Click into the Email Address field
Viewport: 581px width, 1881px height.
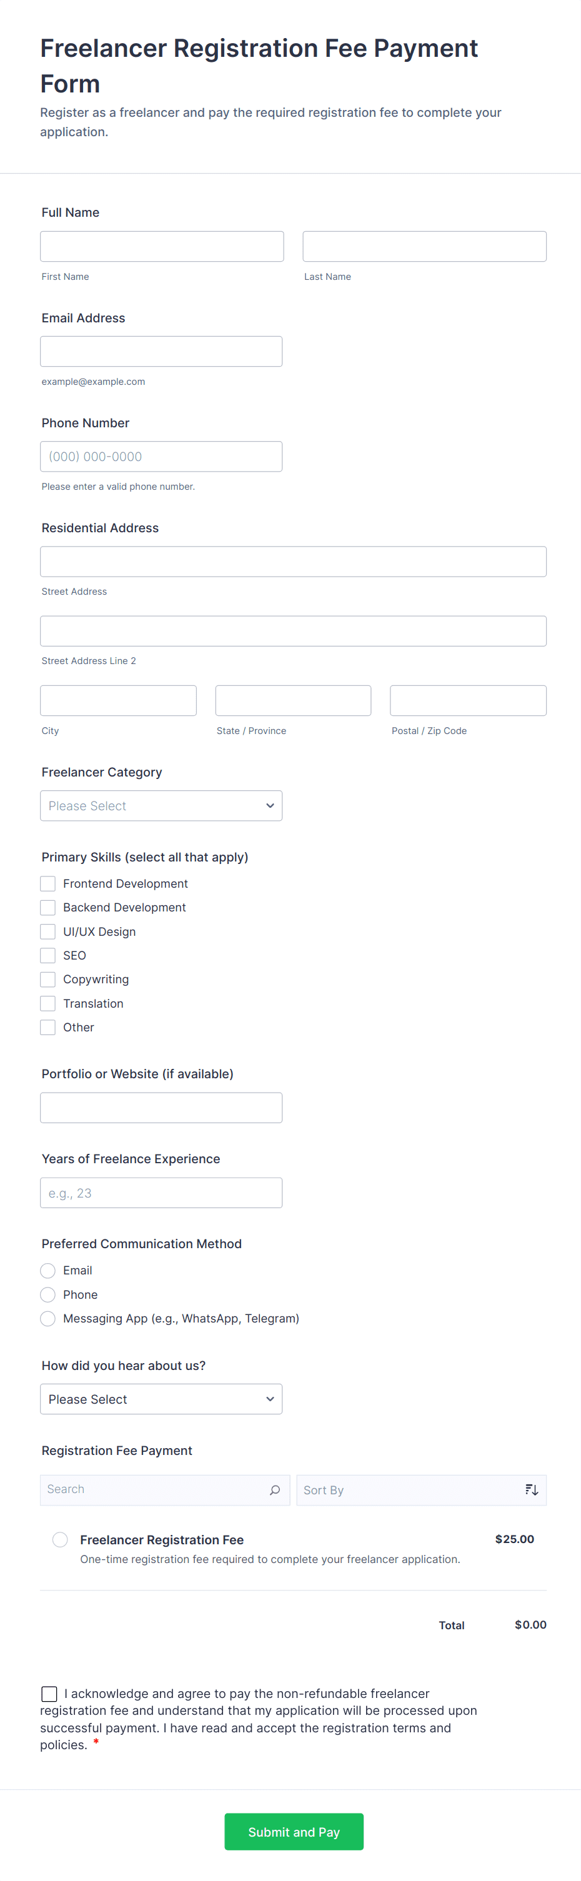(161, 351)
